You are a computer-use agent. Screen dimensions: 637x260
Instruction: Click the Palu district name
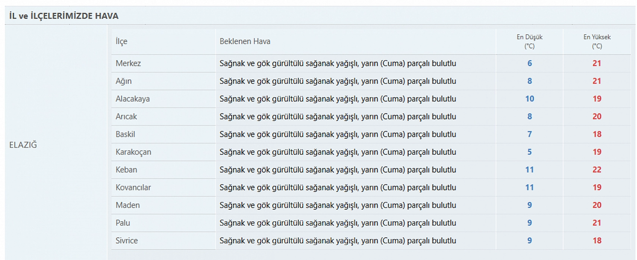(x=123, y=223)
